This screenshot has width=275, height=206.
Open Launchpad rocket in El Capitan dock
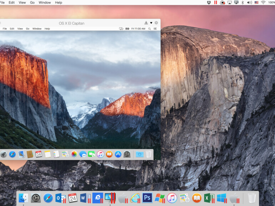[4, 154]
